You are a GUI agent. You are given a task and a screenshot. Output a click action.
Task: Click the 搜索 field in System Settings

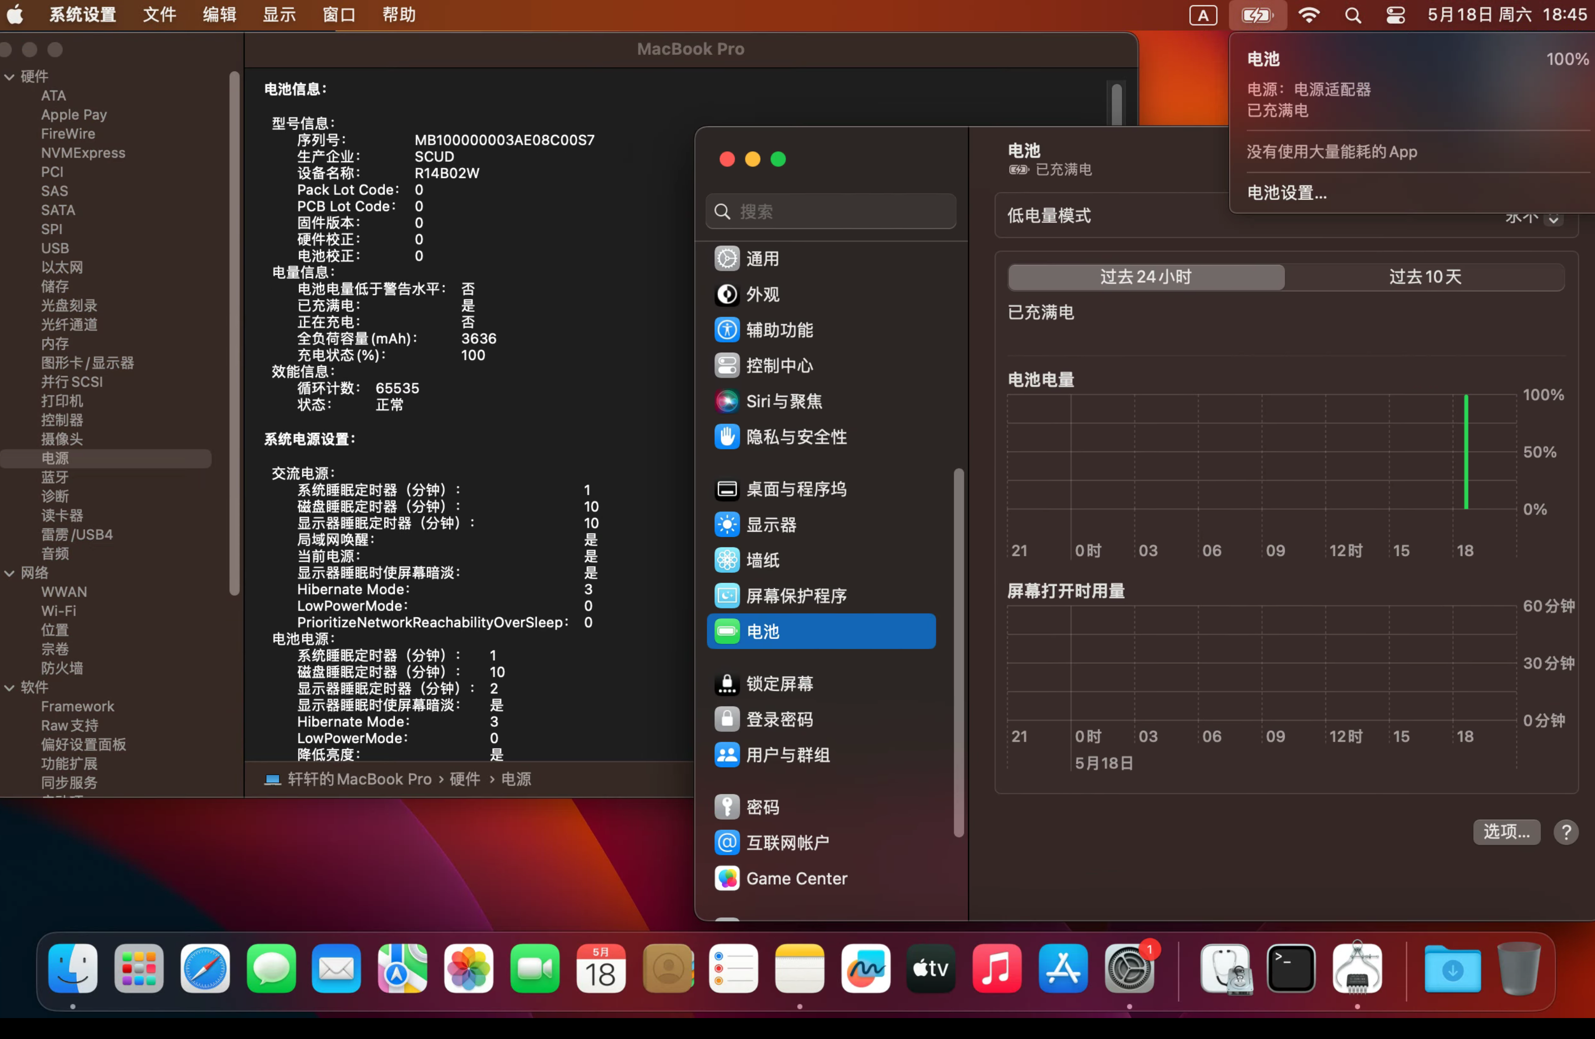pos(831,210)
